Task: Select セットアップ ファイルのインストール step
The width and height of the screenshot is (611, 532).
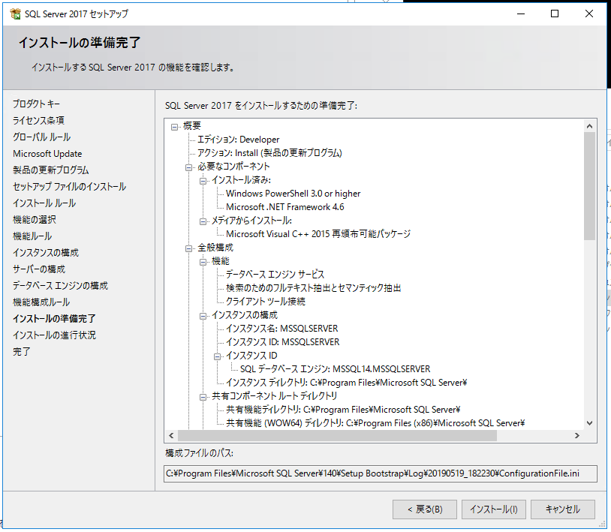Action: 69,187
